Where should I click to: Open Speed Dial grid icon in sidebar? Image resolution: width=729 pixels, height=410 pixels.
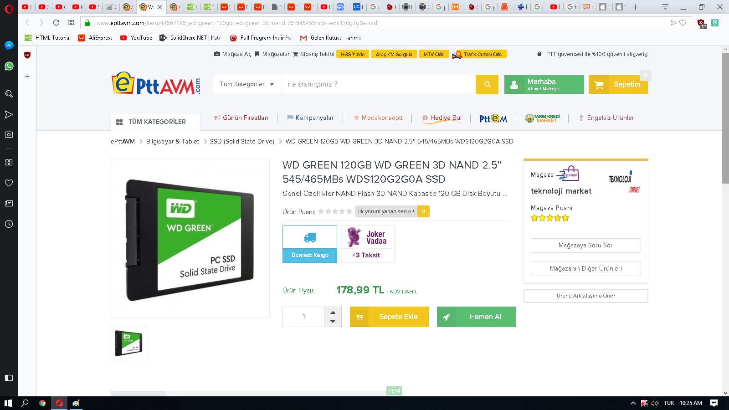pyautogui.click(x=9, y=162)
